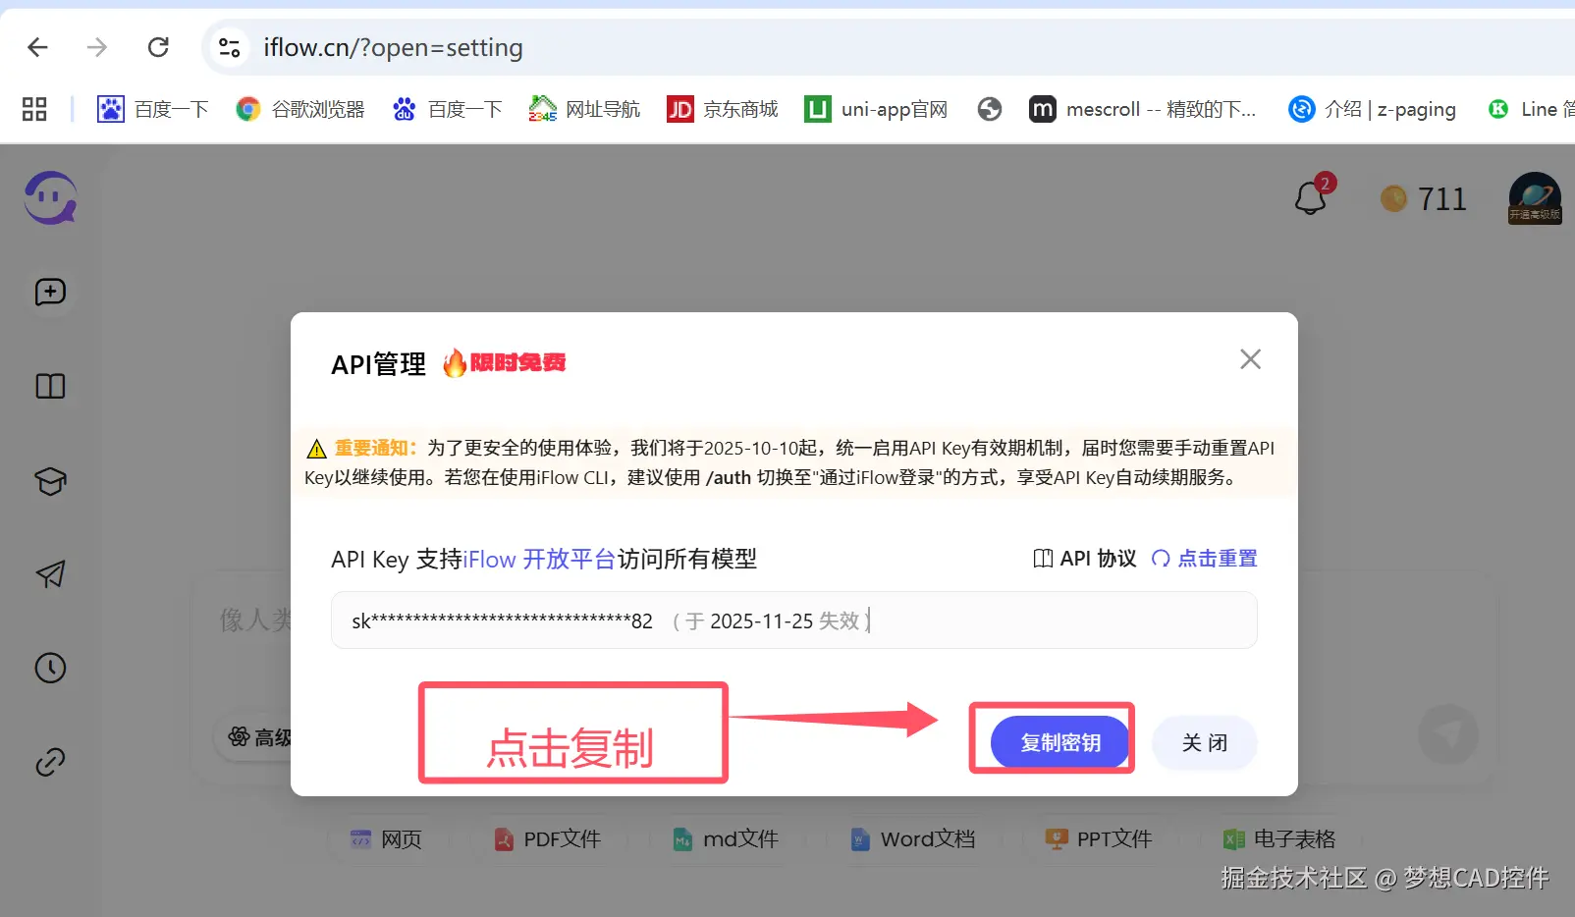This screenshot has width=1575, height=917.
Task: Open the iFlow 开放平台 link
Action: point(540,559)
